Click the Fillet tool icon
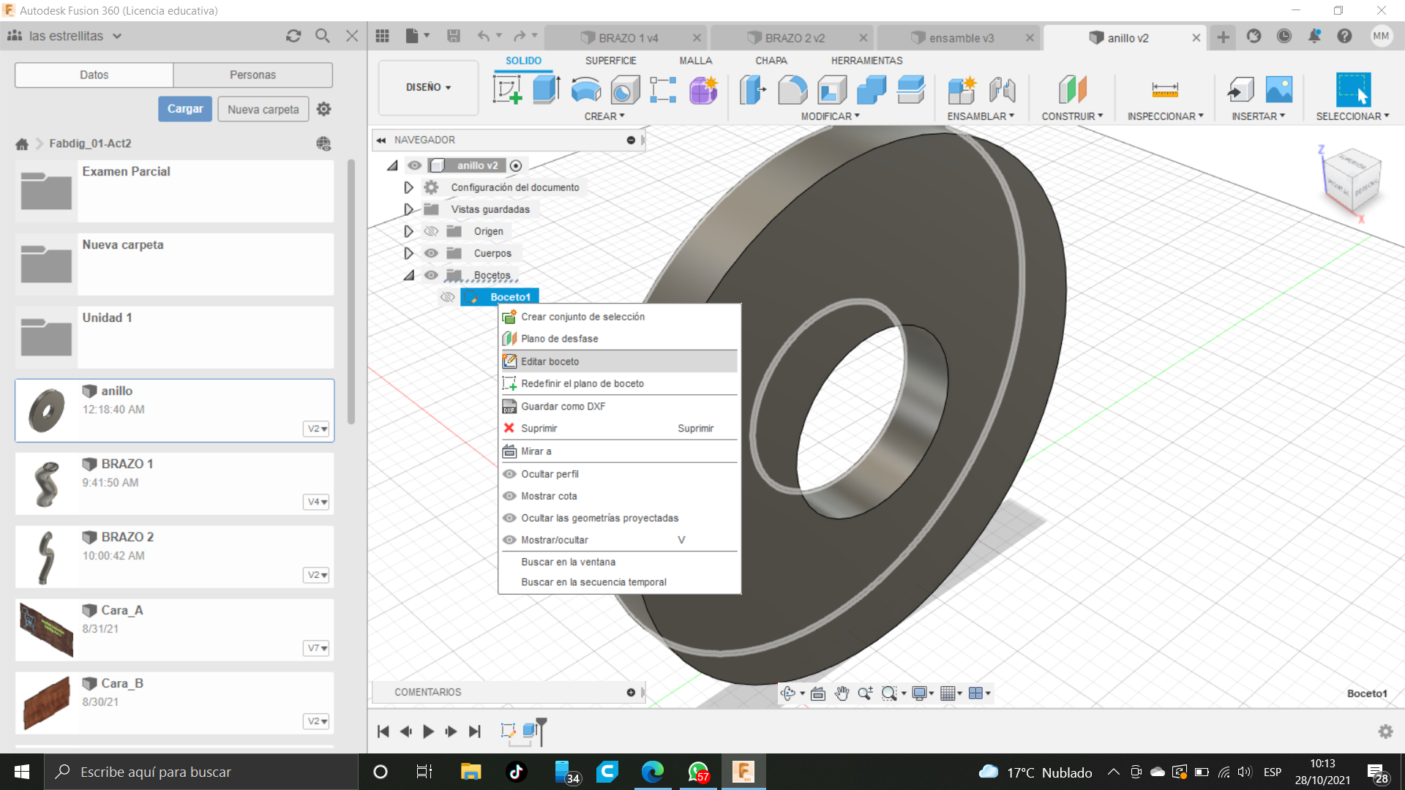This screenshot has width=1405, height=790. (792, 90)
